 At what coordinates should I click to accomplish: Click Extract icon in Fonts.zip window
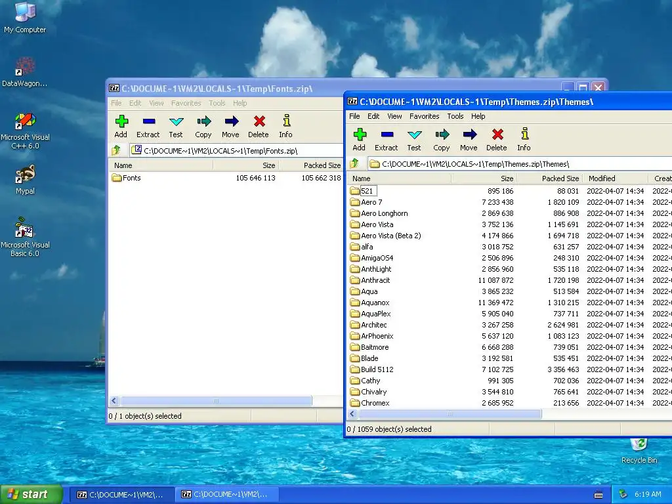coord(148,121)
